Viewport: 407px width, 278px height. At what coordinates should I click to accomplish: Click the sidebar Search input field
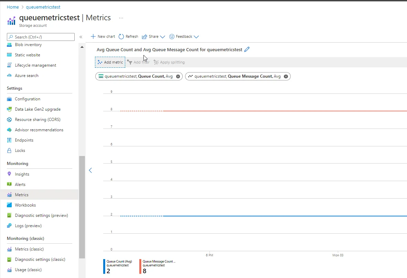(41, 37)
